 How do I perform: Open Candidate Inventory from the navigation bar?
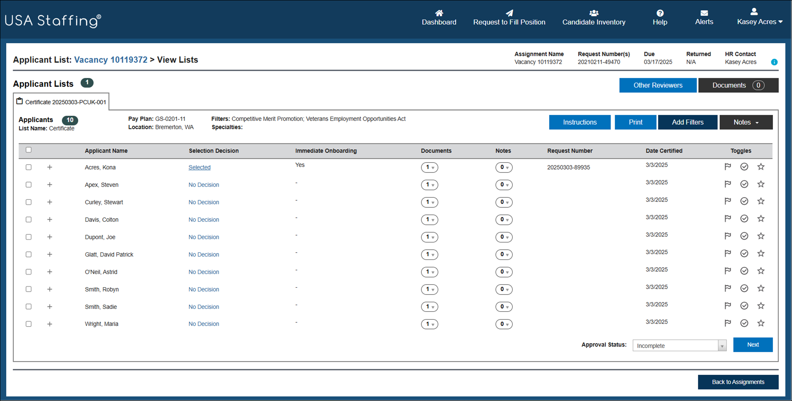point(594,17)
